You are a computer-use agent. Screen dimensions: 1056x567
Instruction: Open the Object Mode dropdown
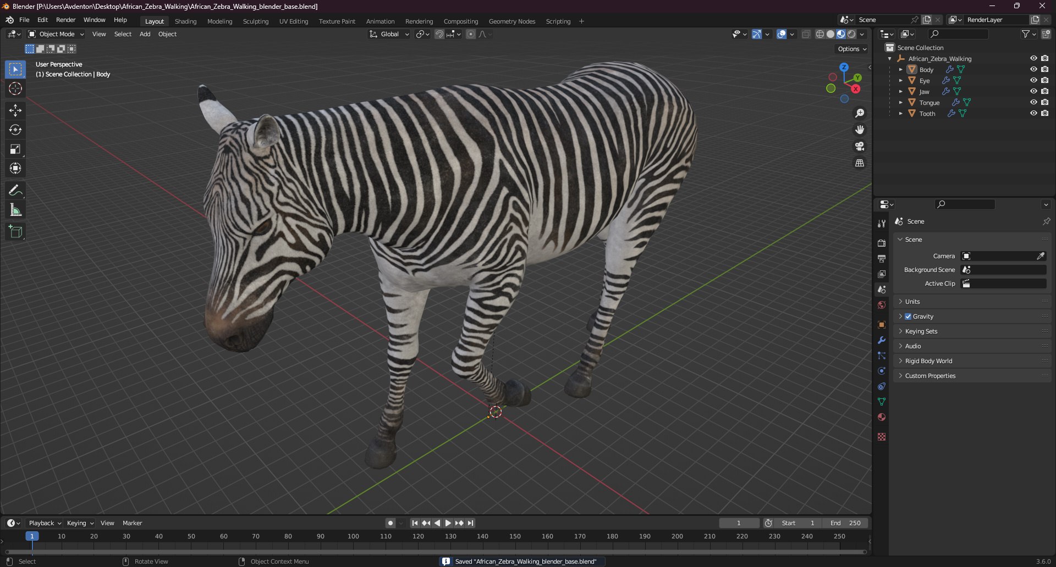pos(56,34)
